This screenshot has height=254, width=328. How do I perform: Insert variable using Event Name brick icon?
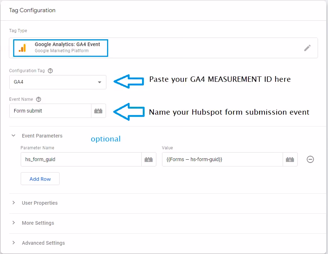tap(98, 111)
